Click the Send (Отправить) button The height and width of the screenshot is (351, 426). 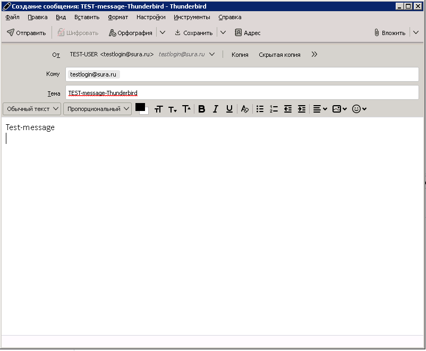tap(27, 33)
